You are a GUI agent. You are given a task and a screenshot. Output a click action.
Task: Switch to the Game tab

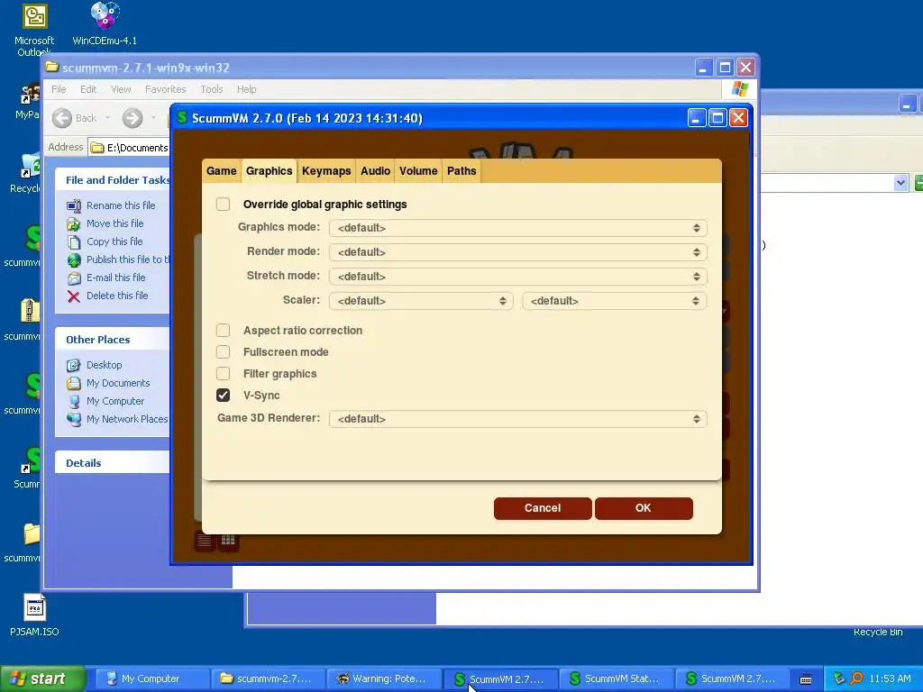click(222, 171)
